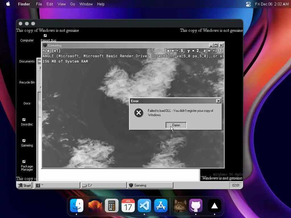Open the Go menu

coord(72,4)
